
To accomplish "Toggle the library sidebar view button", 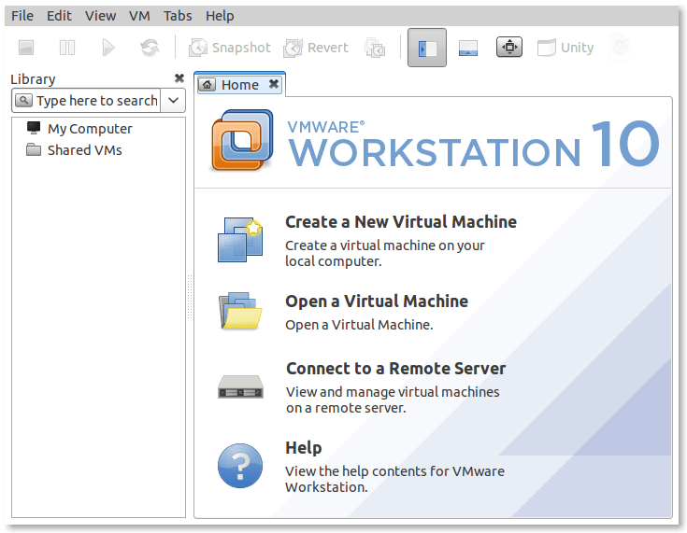I will point(427,48).
